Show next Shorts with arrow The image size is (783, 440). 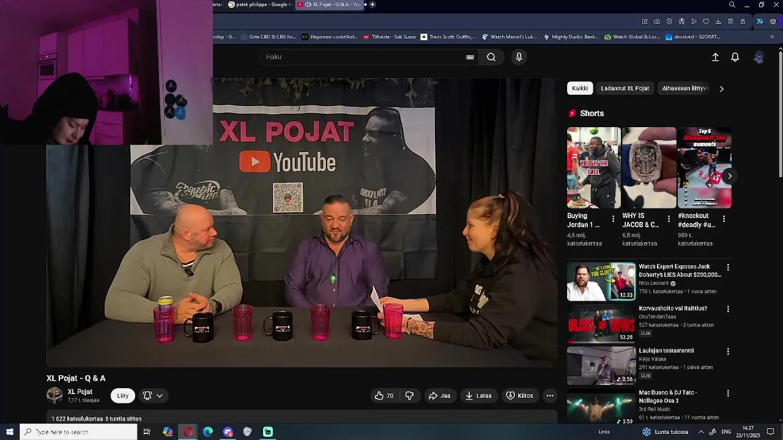coord(729,176)
